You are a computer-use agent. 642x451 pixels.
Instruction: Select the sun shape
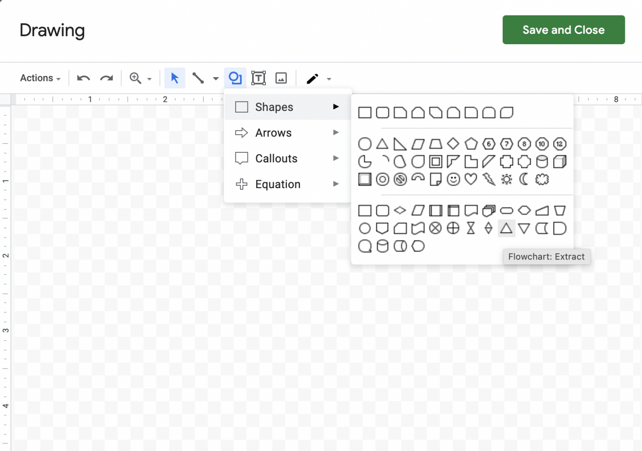pyautogui.click(x=506, y=179)
